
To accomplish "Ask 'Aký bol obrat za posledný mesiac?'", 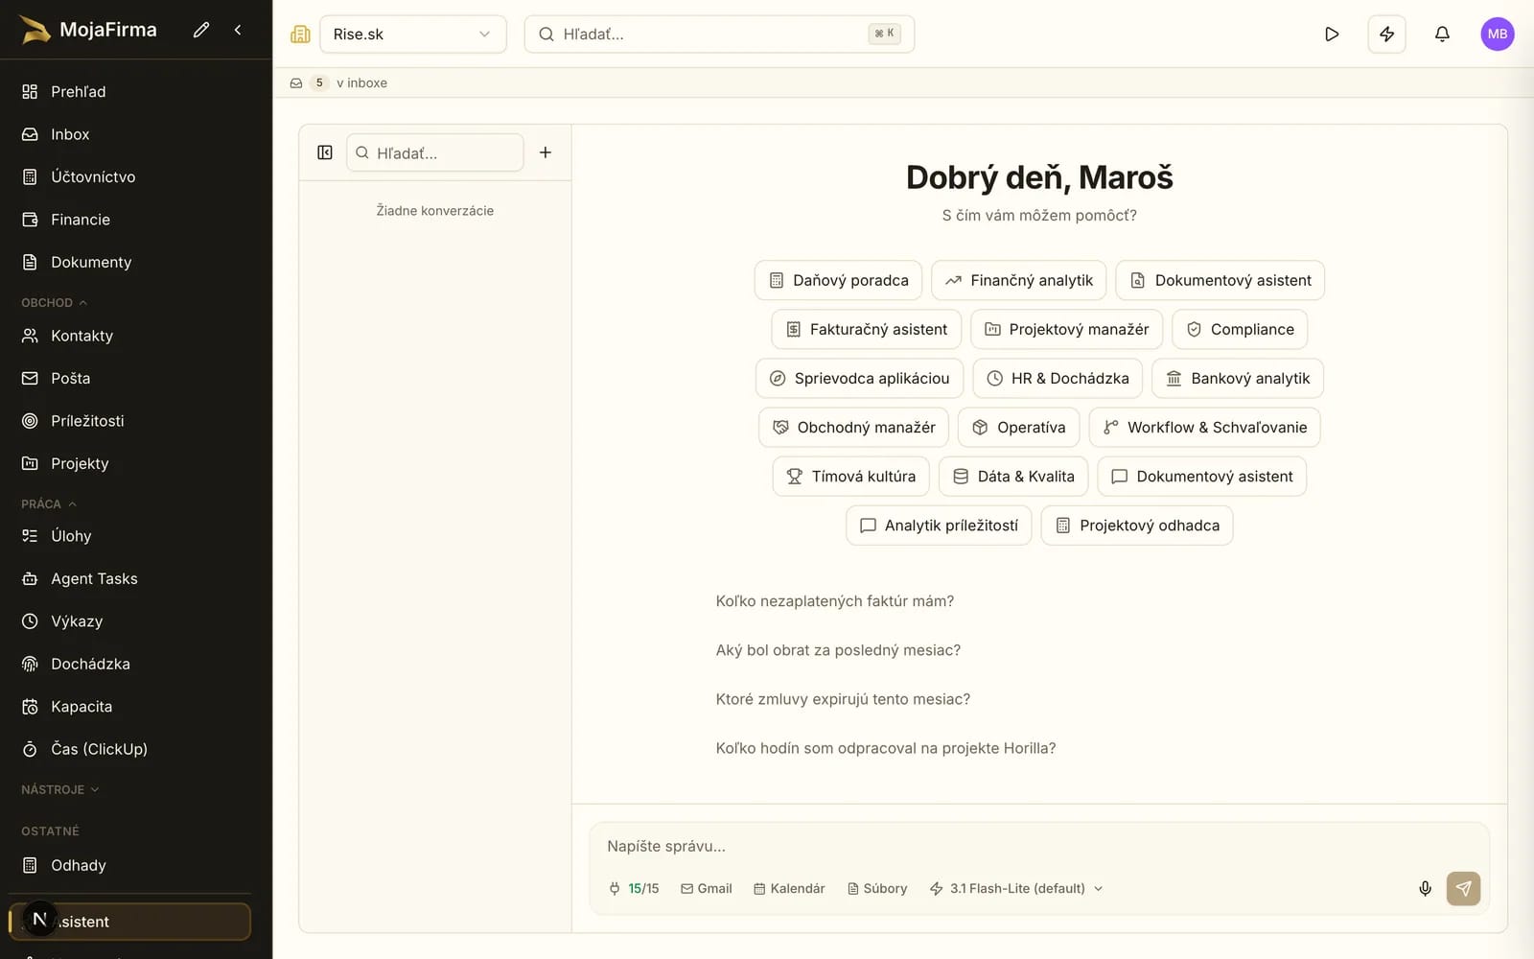I will click(838, 649).
